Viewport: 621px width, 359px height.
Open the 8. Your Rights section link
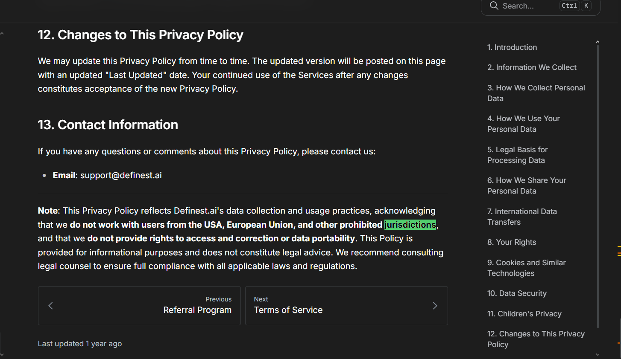(512, 242)
